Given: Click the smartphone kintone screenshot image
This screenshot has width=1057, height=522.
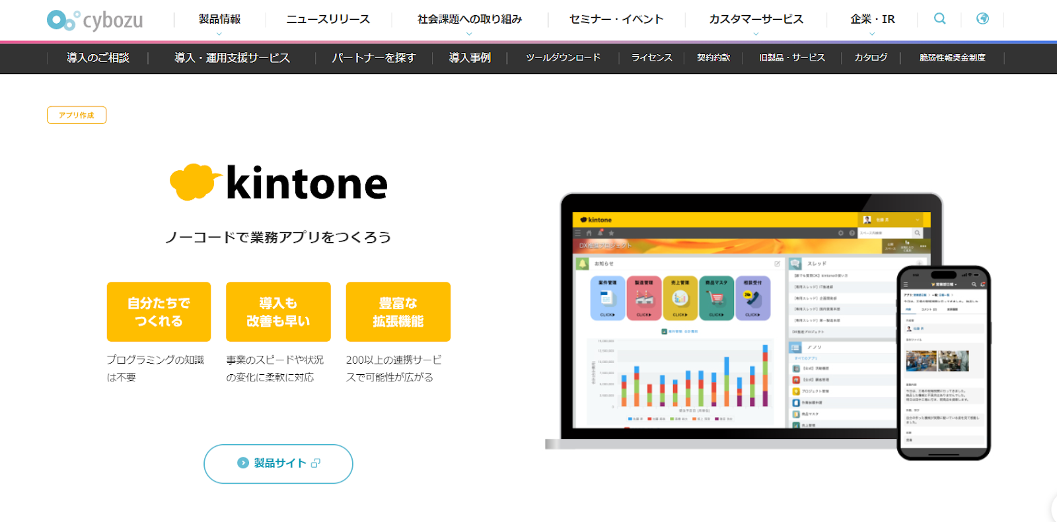Looking at the screenshot, I should pos(943,362).
